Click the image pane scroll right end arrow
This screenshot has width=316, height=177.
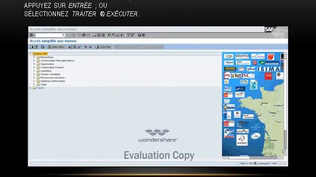282,158
